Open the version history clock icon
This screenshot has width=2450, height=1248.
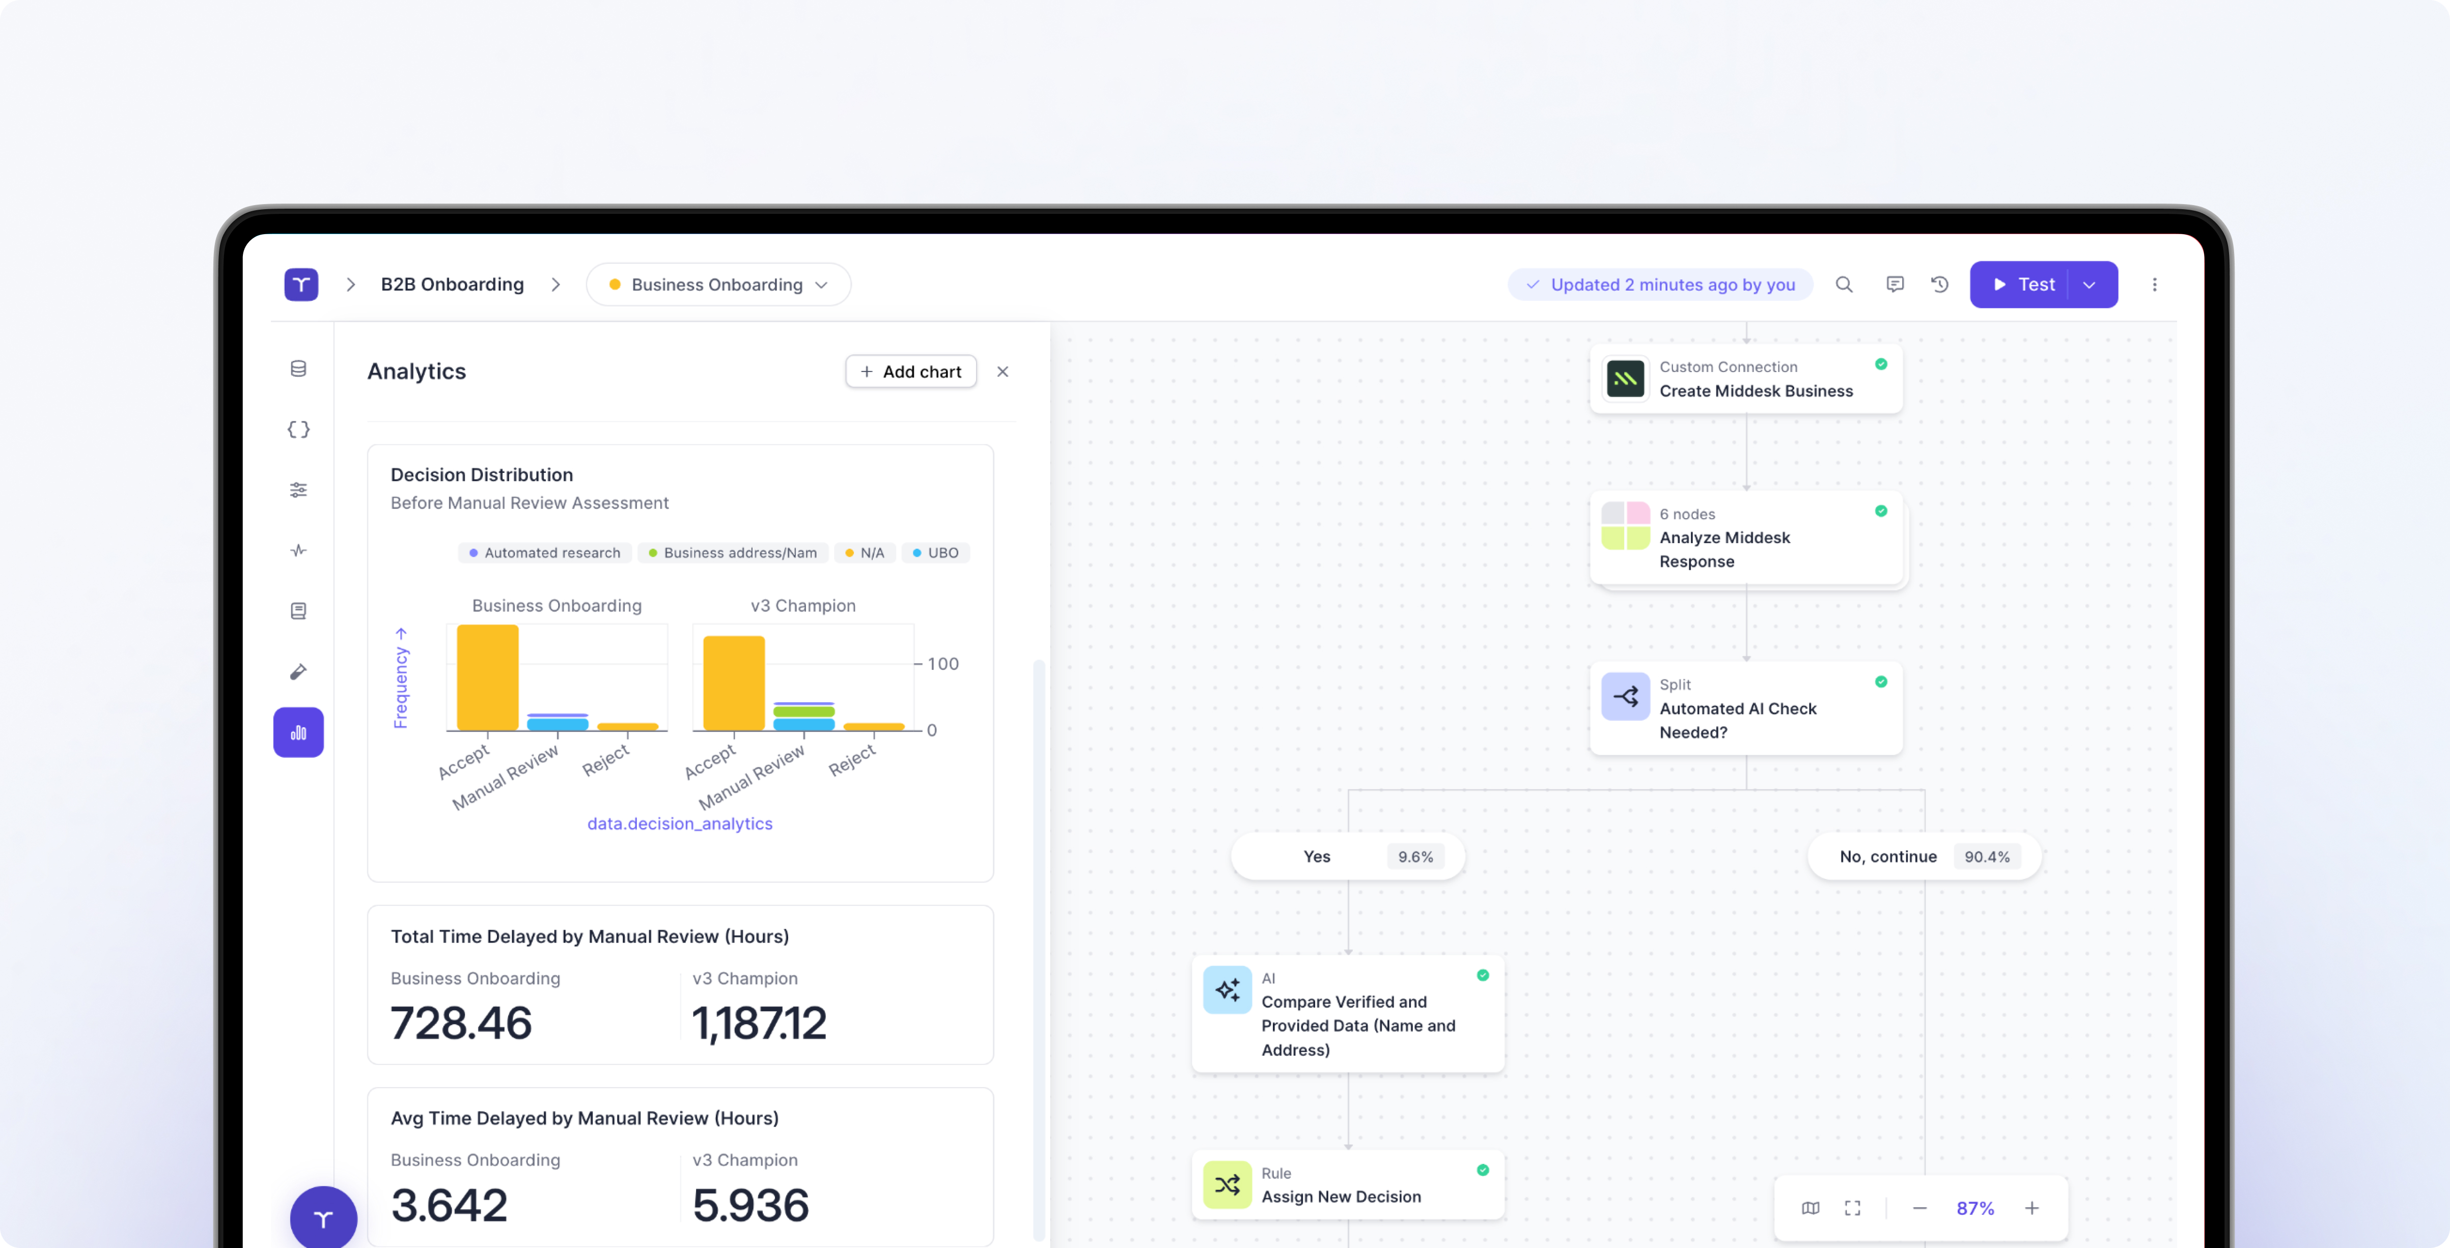click(1939, 284)
